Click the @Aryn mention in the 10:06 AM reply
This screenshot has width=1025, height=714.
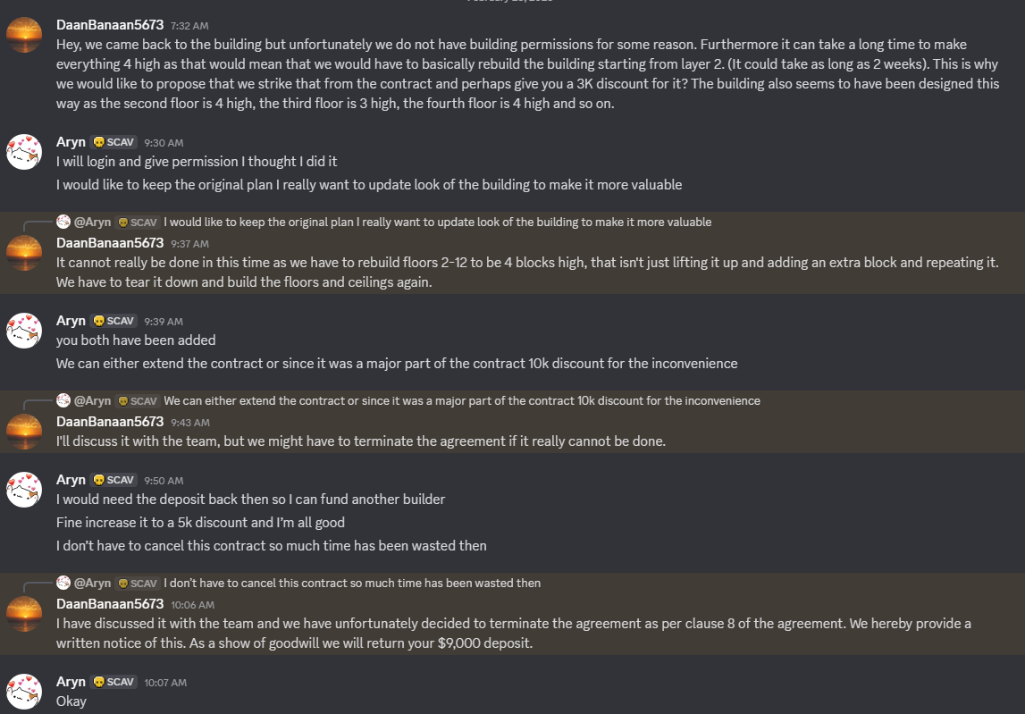[92, 583]
